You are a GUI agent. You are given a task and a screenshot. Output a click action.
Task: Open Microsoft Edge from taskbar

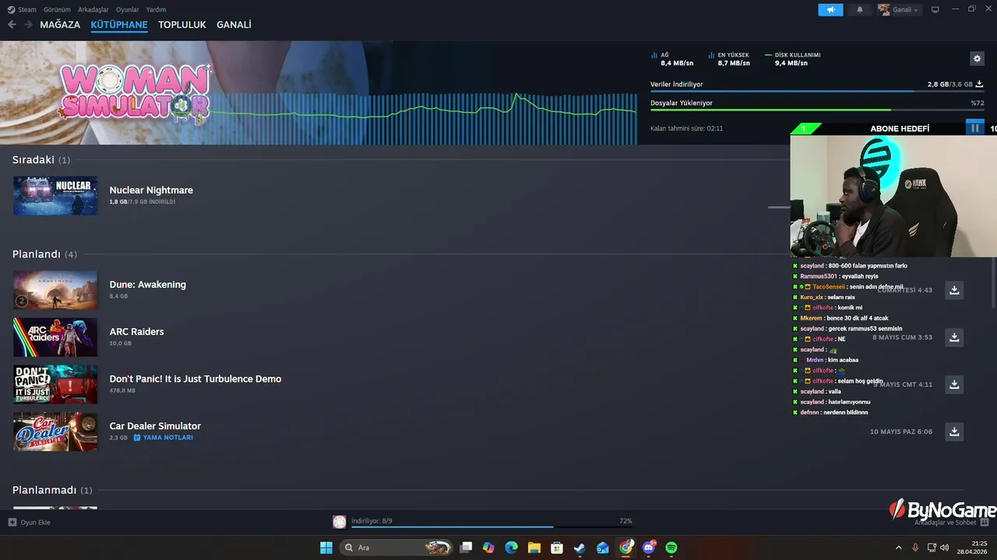511,548
